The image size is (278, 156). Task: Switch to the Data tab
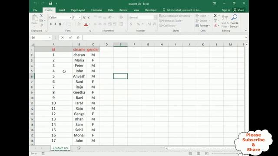(x=111, y=10)
